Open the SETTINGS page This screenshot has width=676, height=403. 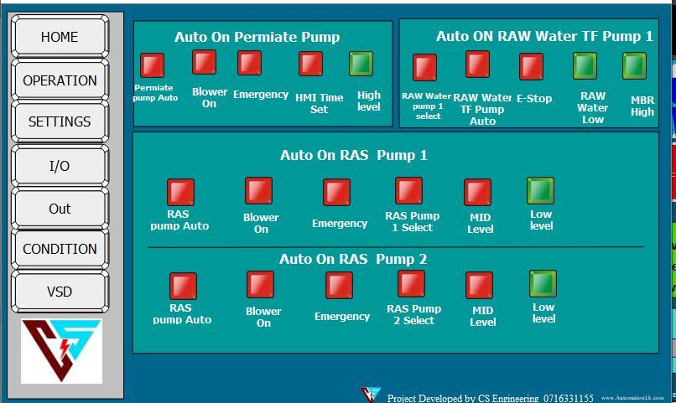coord(60,121)
